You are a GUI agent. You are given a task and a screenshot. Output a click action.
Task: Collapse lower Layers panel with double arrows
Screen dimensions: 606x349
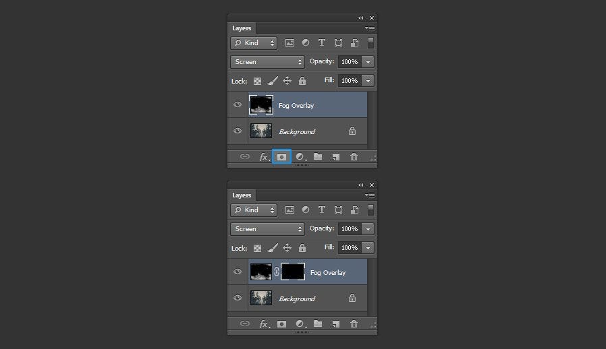pos(360,185)
